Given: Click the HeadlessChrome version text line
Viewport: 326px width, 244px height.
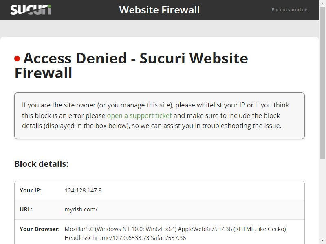Looking at the screenshot, I should click(125, 238).
